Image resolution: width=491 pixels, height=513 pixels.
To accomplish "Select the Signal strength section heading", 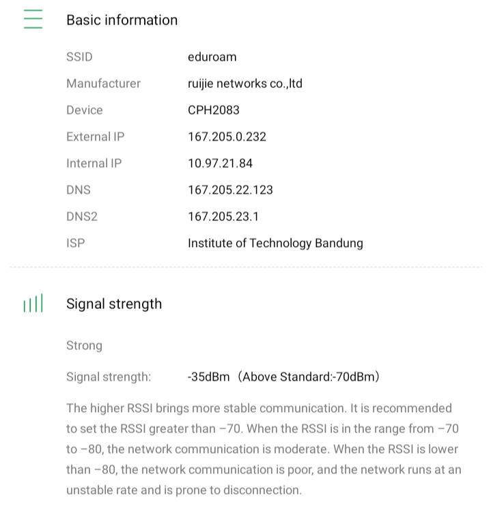I will pyautogui.click(x=114, y=304).
